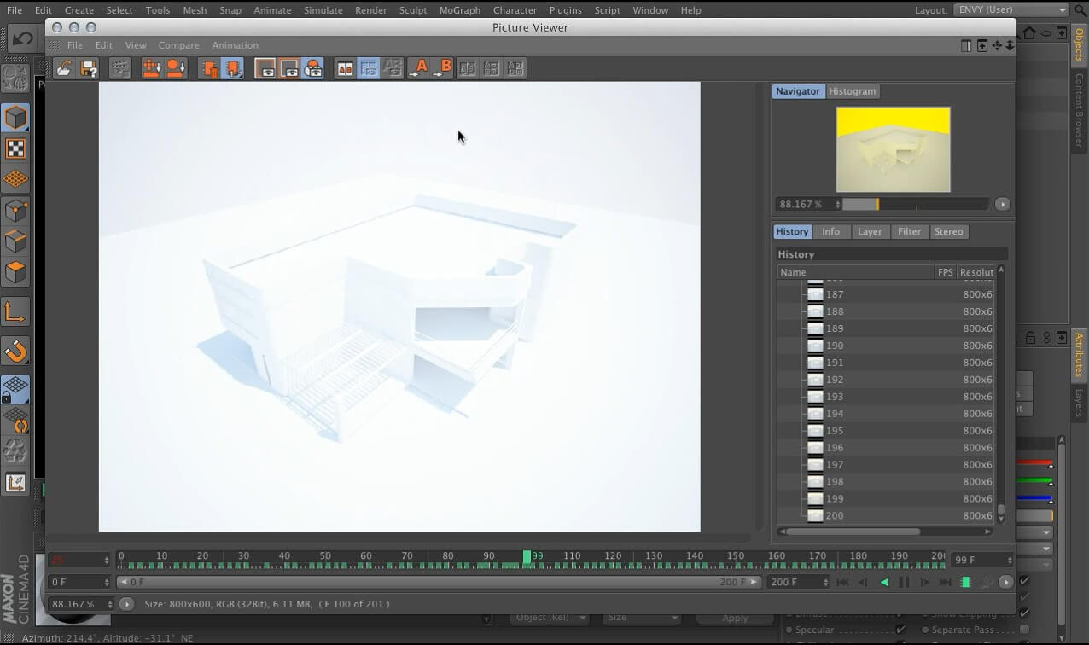
Task: Click the navigator render preview thumbnail
Action: [893, 149]
